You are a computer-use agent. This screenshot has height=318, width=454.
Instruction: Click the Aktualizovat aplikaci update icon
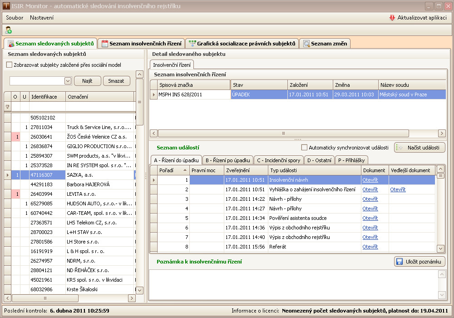[x=392, y=18]
